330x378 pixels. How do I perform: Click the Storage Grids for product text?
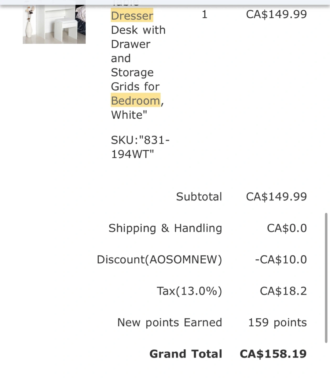click(x=135, y=80)
